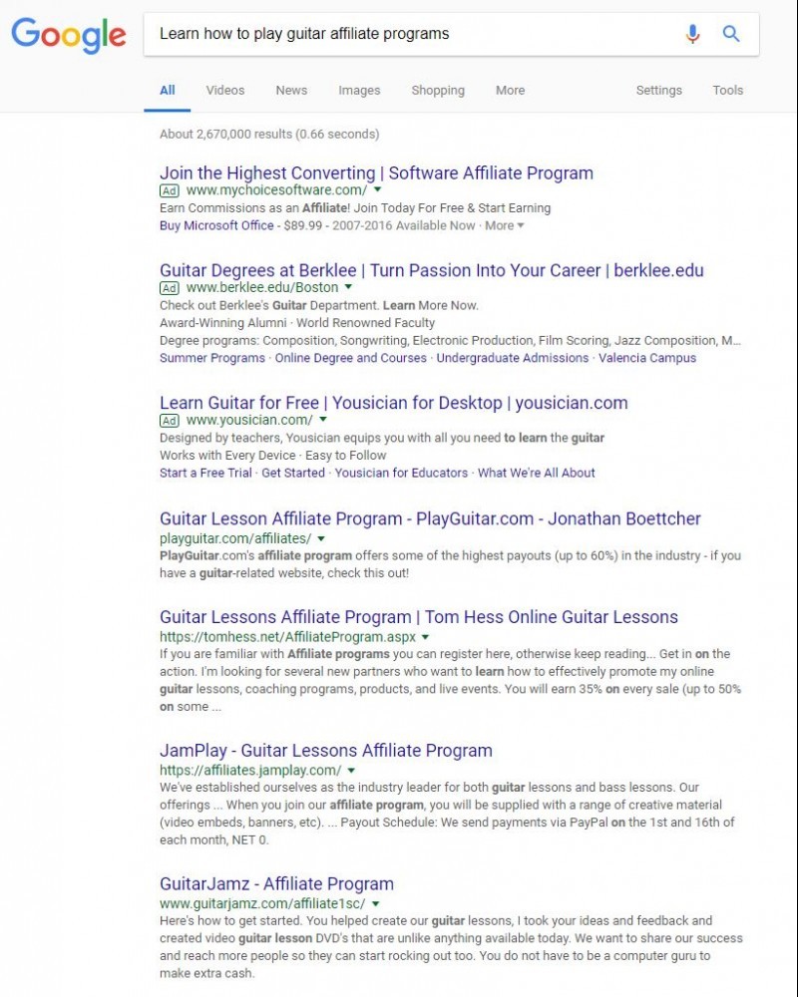The image size is (798, 997).
Task: Click Online Degree and Courses sitelink
Action: pyautogui.click(x=351, y=357)
